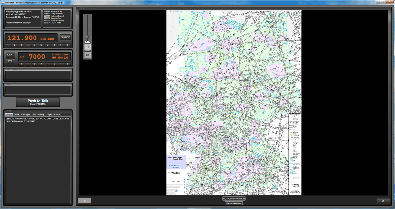Switch transponder to VFR code

(10, 61)
